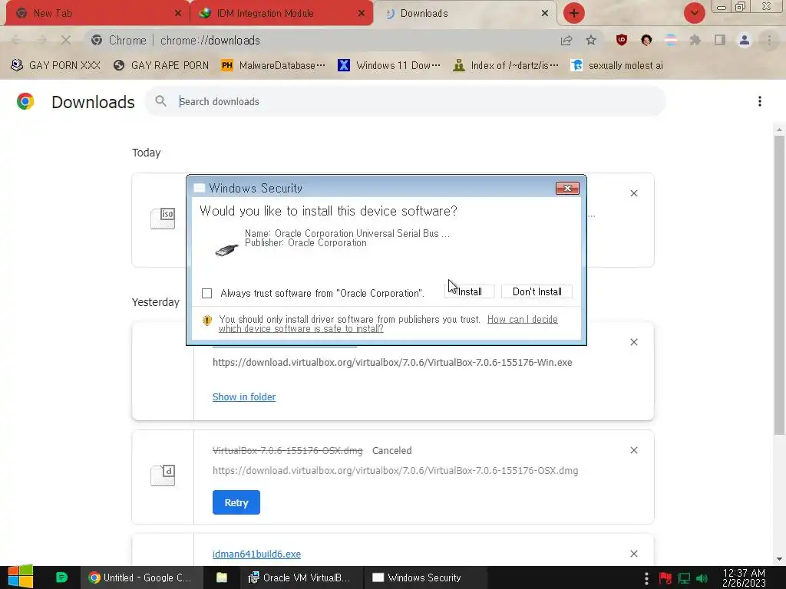Image resolution: width=786 pixels, height=589 pixels.
Task: Click the VirtualBox-7.0.6 Win.exe URL text
Action: [392, 363]
